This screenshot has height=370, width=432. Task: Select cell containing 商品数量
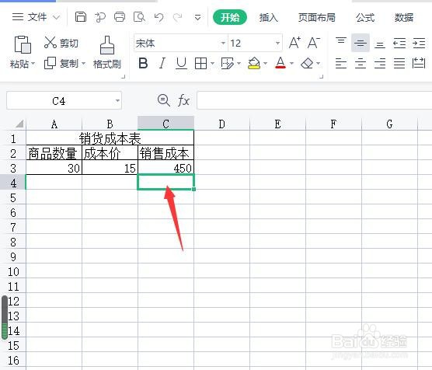[54, 153]
